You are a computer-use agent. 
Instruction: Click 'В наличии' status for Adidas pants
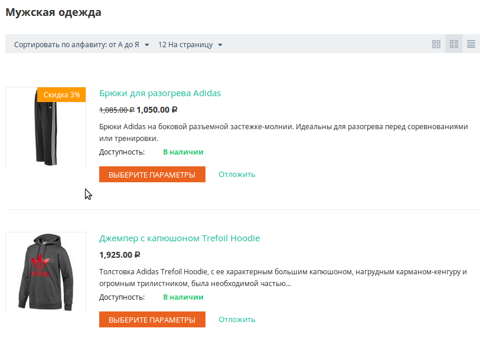coord(183,152)
